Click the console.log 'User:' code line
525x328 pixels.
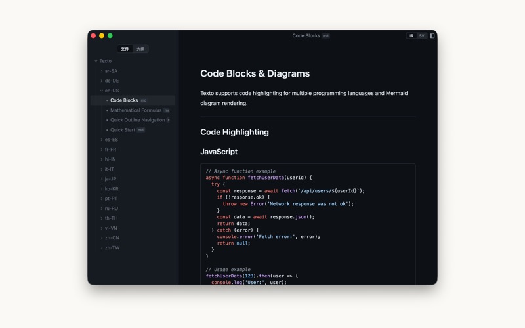[249, 283]
